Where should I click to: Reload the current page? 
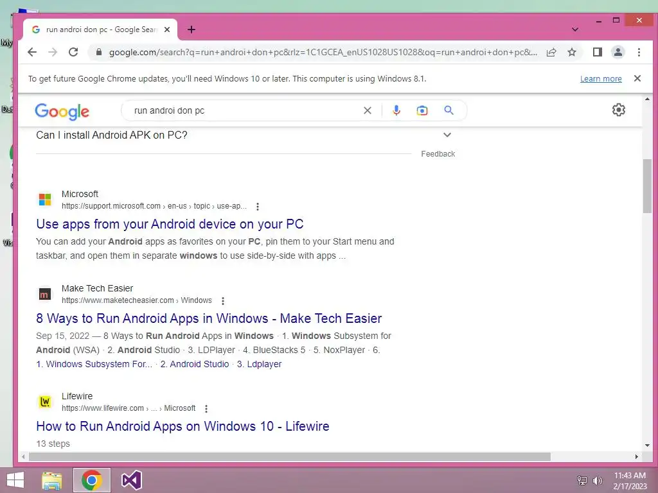tap(73, 52)
